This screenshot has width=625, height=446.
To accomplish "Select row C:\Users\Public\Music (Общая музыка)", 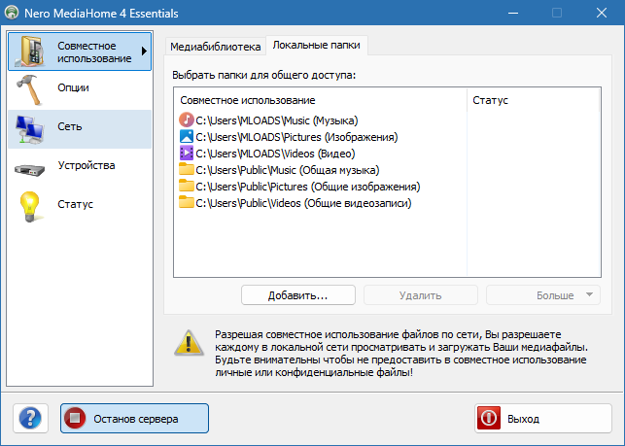I will 279,170.
